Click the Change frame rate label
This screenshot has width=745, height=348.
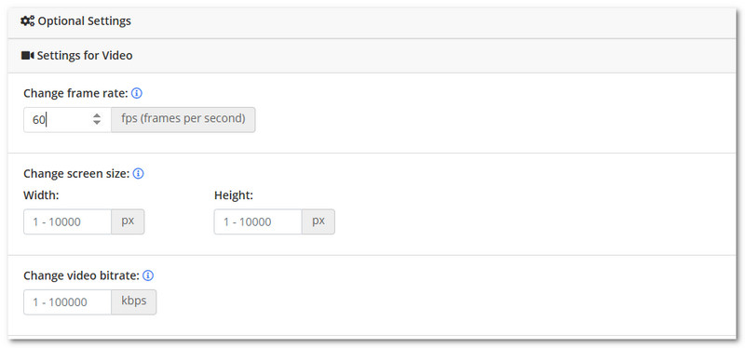click(x=76, y=93)
